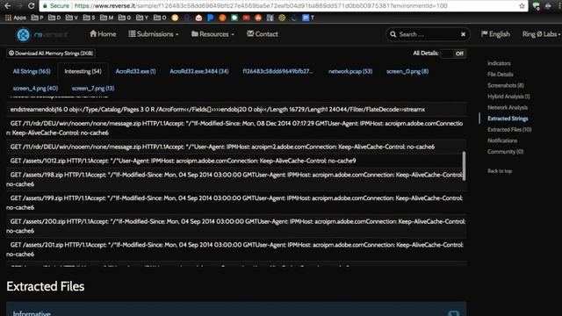Open the Resources dropdown menu
Image resolution: width=562 pixels, height=316 pixels.
click(213, 34)
